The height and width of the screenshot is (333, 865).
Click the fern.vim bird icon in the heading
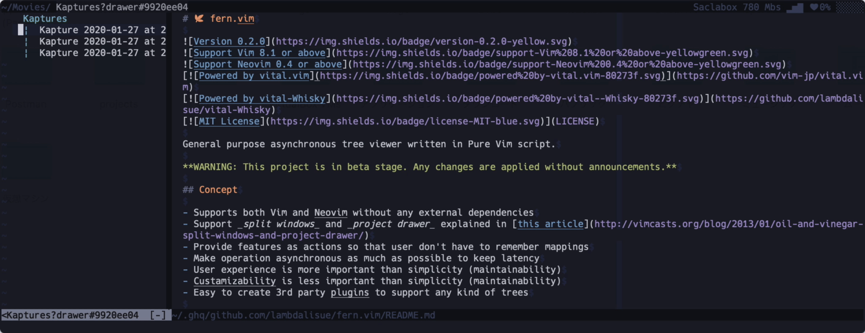pyautogui.click(x=199, y=18)
